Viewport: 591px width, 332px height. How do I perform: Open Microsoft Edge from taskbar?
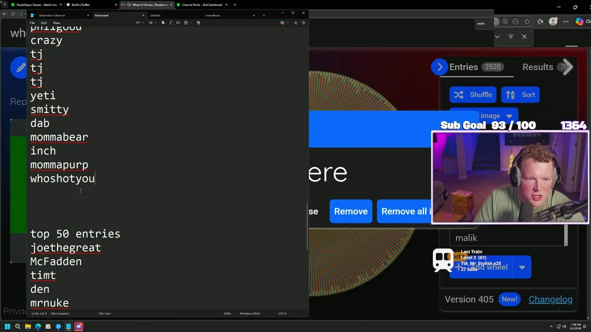[x=38, y=326]
